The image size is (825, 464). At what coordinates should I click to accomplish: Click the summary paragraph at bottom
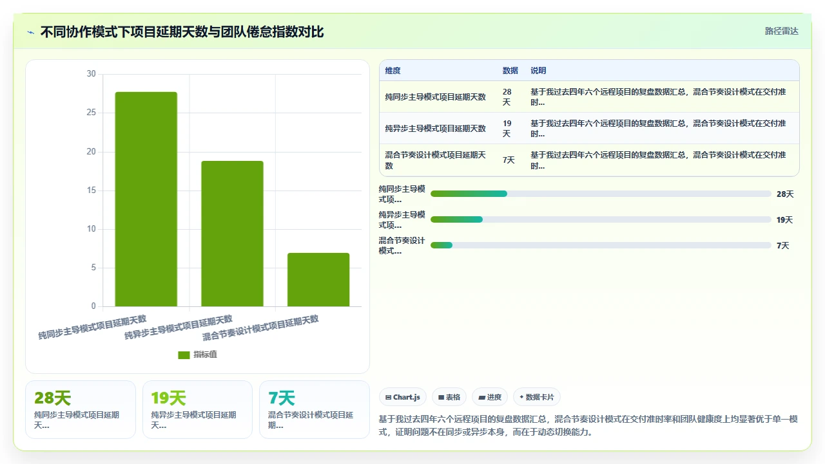pyautogui.click(x=588, y=425)
